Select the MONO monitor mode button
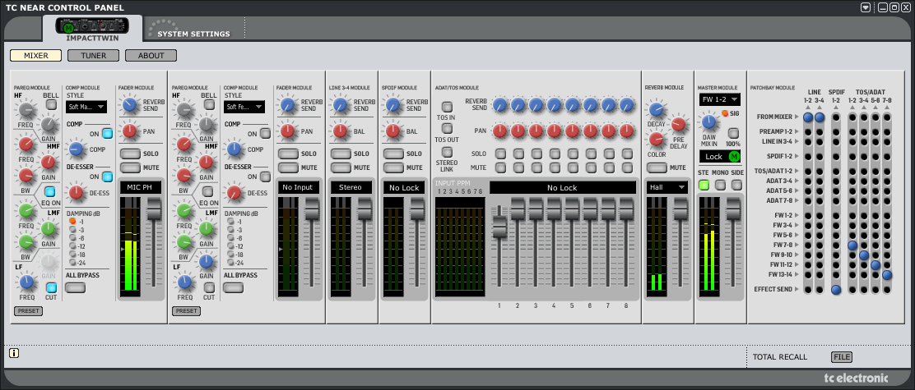 pos(721,185)
